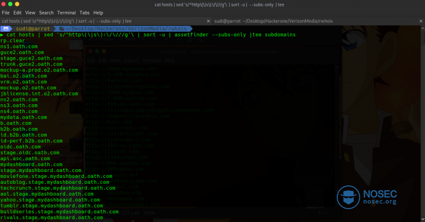This screenshot has height=222, width=425.
Task: Click the rivals.stage.mydashboard.oath.com line
Action: 52,218
